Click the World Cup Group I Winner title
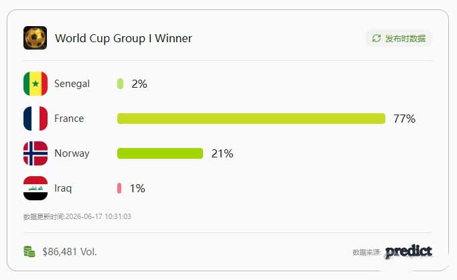Viewport: 457px width, 280px height. click(123, 38)
